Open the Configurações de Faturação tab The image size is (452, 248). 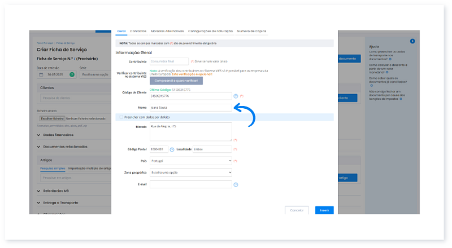[x=210, y=31]
